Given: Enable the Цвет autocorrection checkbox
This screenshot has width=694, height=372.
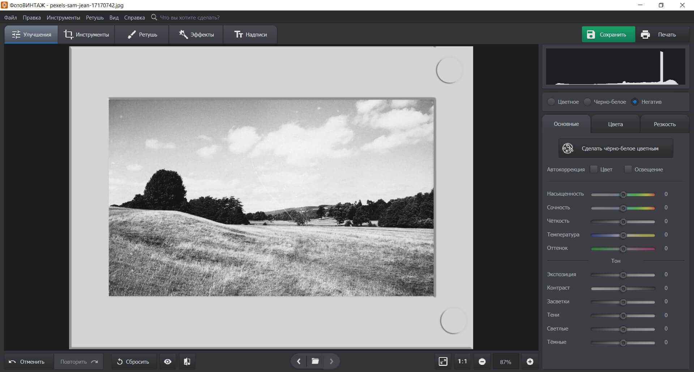Looking at the screenshot, I should point(594,169).
